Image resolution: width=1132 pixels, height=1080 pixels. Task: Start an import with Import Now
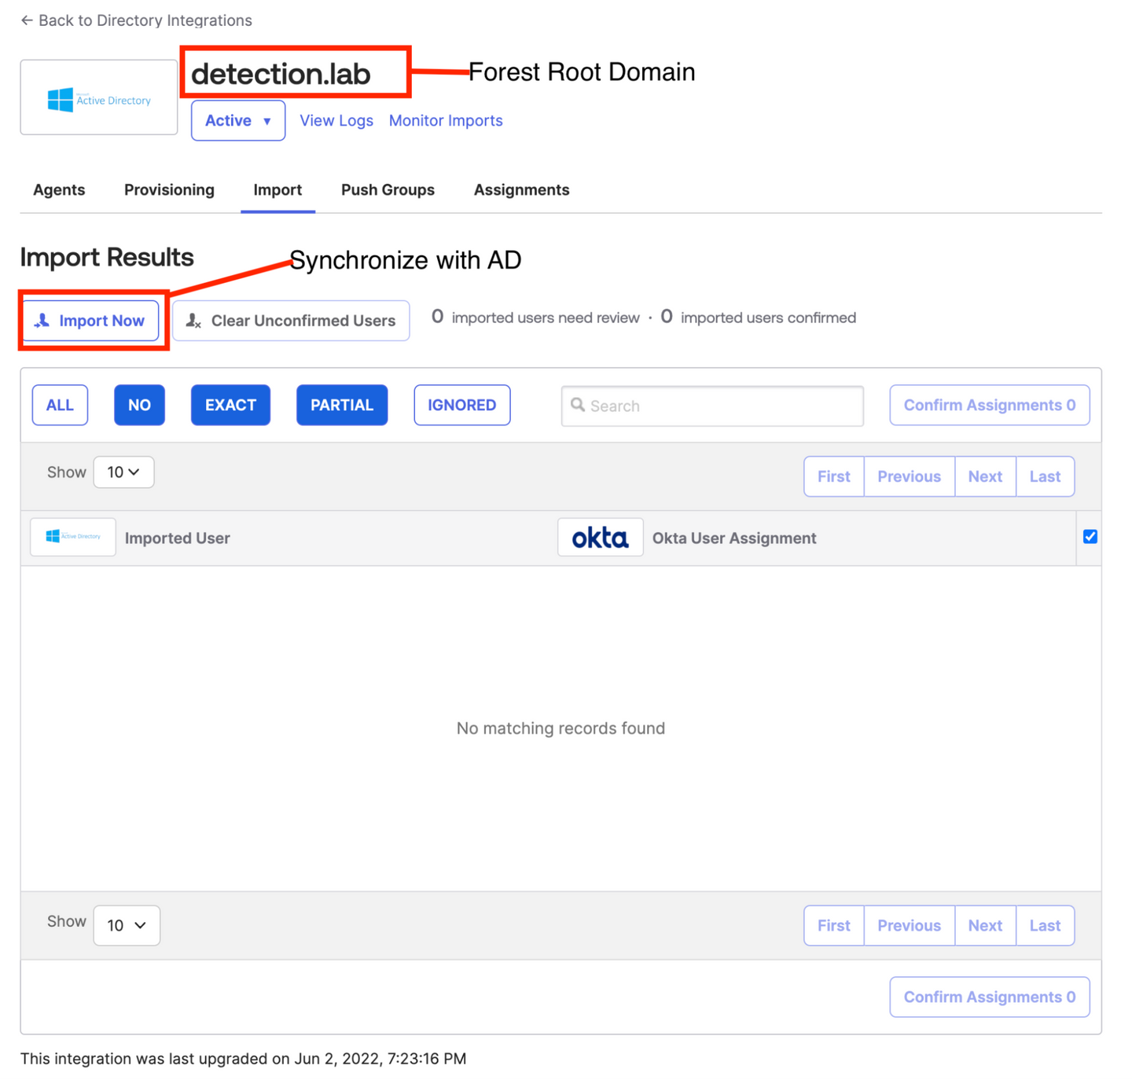90,321
